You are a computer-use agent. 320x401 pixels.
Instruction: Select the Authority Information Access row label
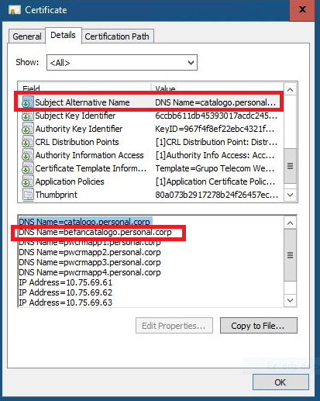point(89,155)
